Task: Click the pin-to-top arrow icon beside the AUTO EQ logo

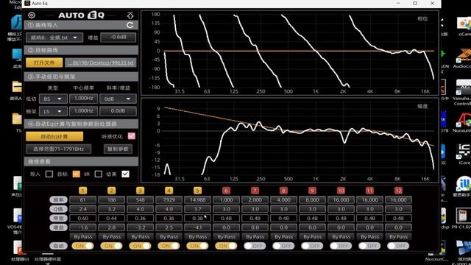Action: pyautogui.click(x=130, y=15)
